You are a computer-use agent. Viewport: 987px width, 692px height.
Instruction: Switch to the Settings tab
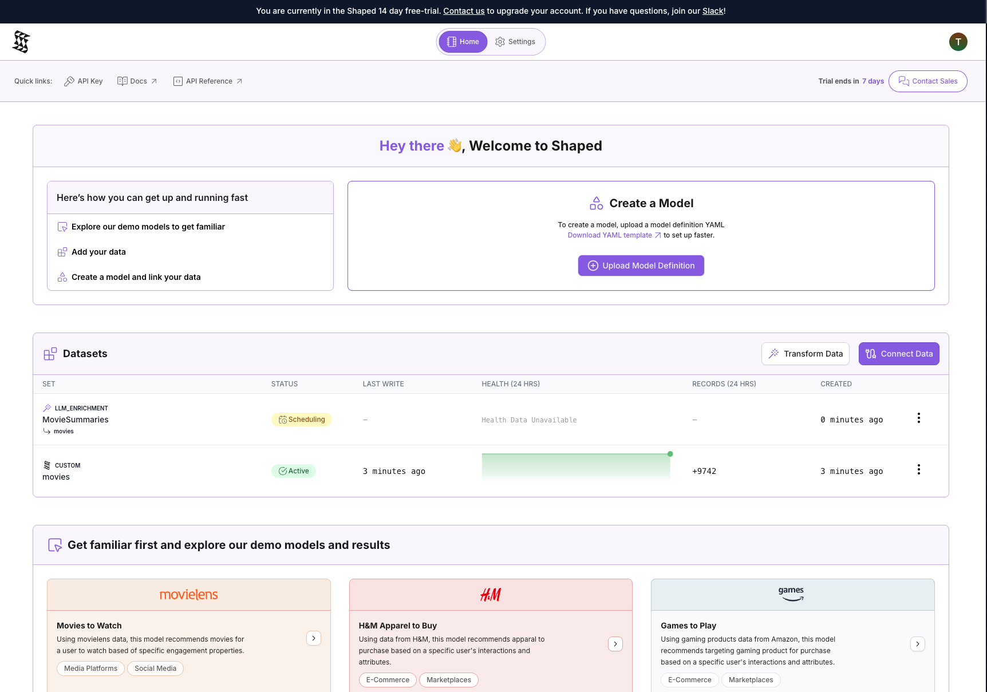click(515, 42)
